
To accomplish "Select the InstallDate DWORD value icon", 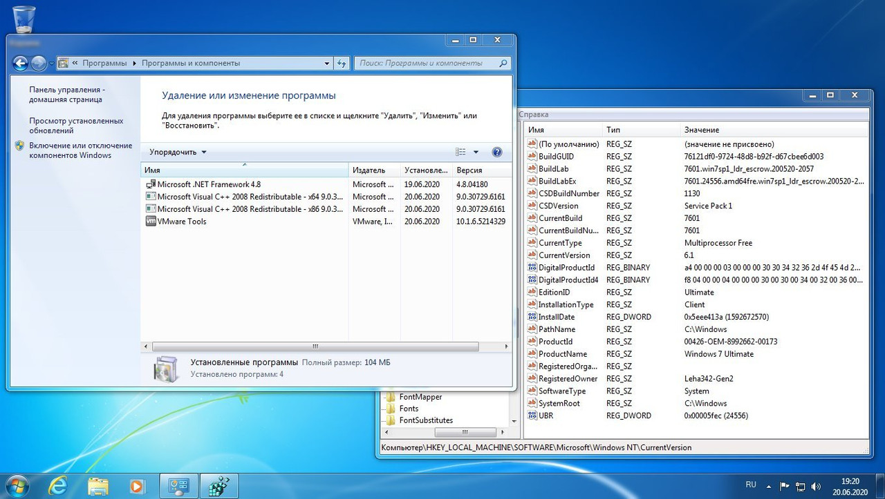I will click(x=532, y=317).
